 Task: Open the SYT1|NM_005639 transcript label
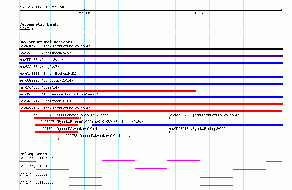(x=33, y=174)
